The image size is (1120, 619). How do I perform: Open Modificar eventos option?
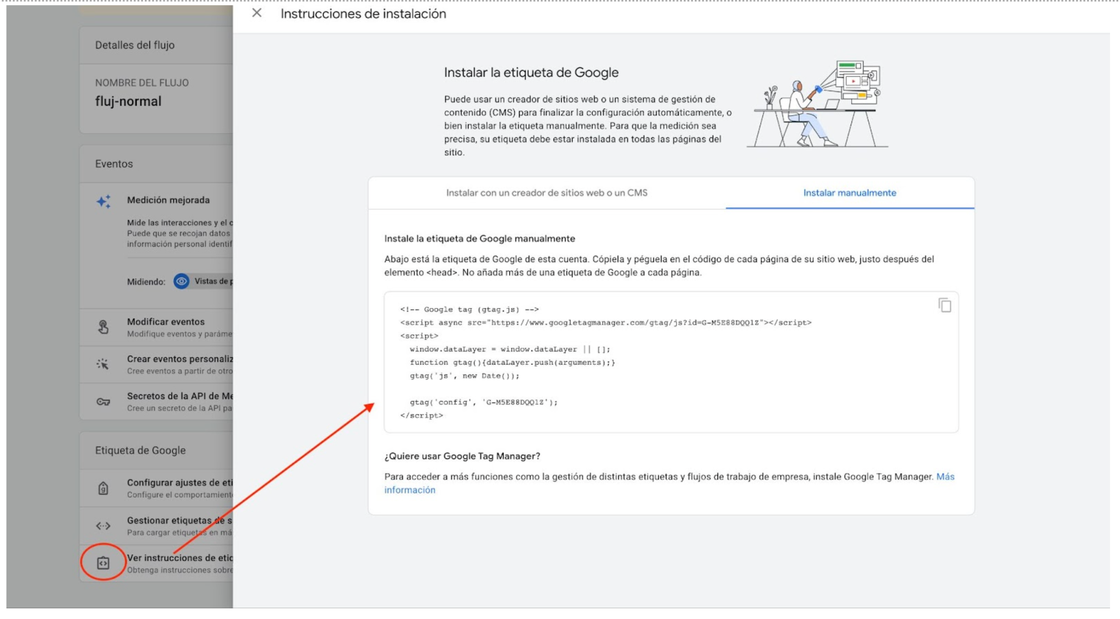157,328
